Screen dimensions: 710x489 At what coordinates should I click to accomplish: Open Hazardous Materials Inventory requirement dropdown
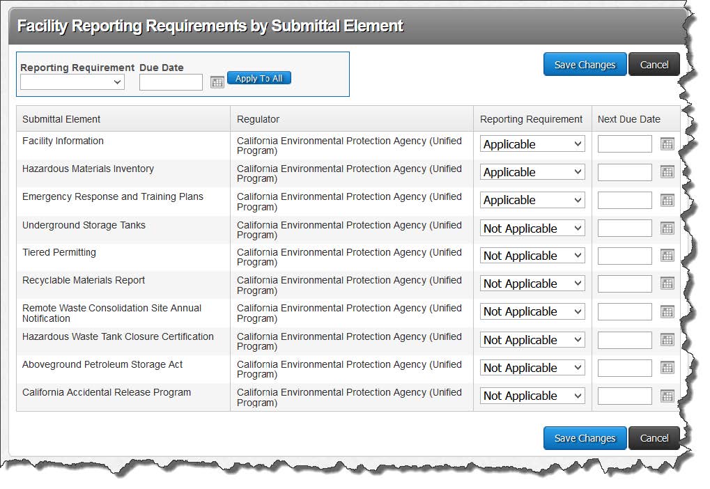coord(532,172)
